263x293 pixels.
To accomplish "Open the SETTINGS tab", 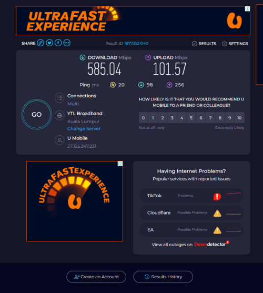I will click(235, 44).
